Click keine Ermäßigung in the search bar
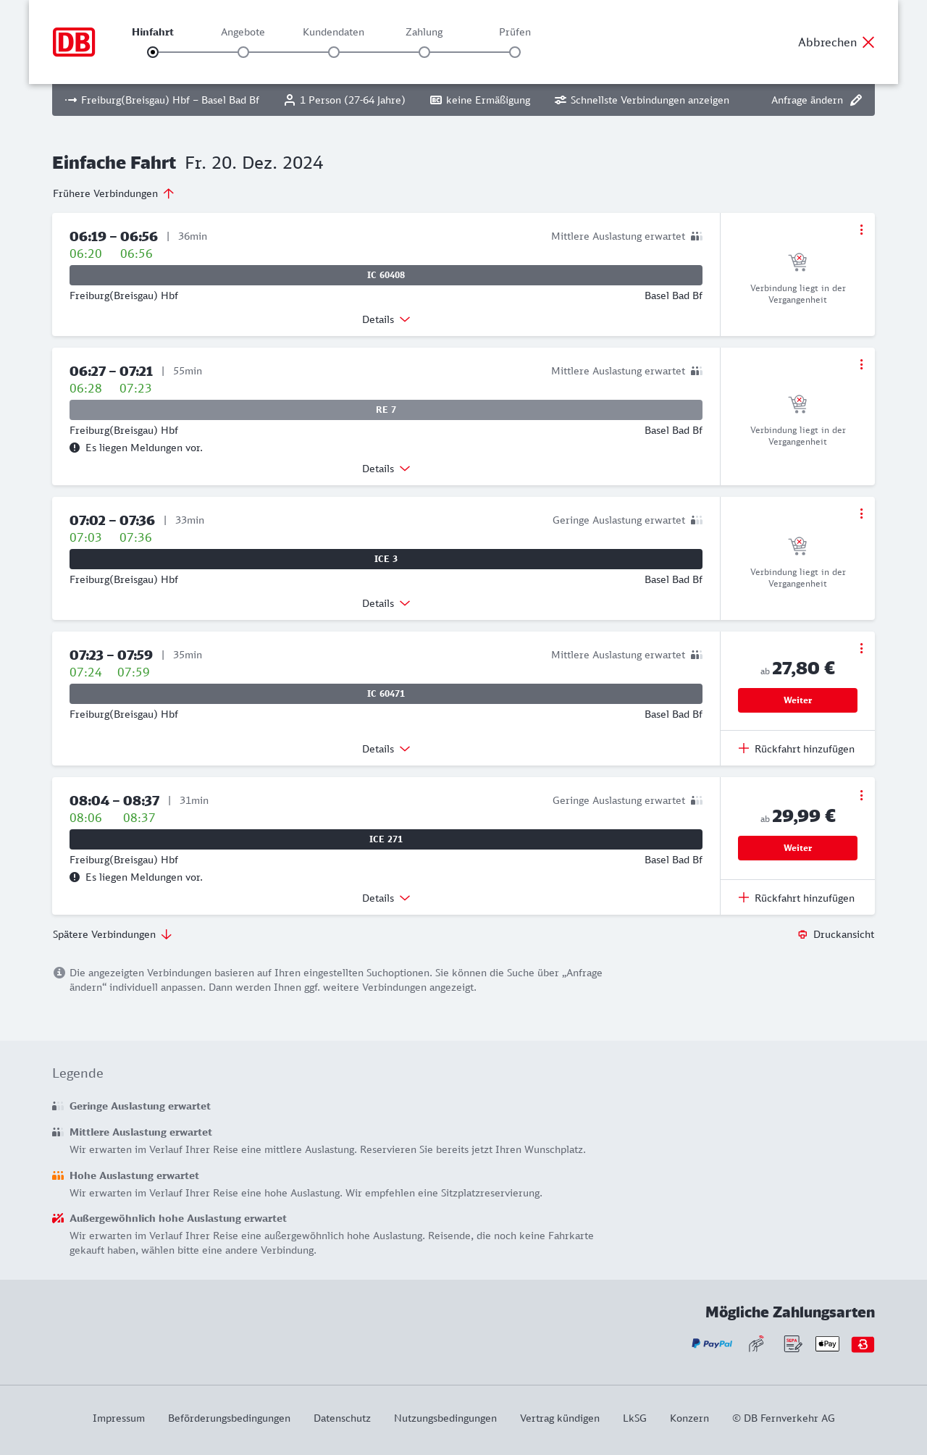The image size is (927, 1455). pos(480,100)
